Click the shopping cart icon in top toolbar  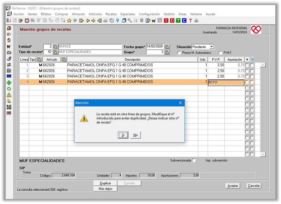(154, 21)
